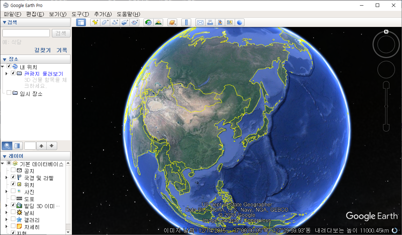
Task: Add a path with toolbar icon
Action: coord(115,22)
